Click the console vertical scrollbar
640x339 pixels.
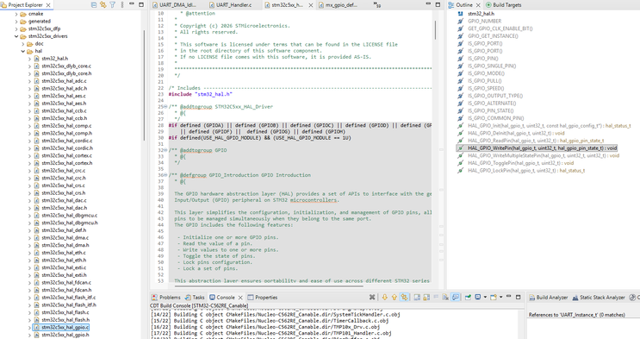click(521, 323)
